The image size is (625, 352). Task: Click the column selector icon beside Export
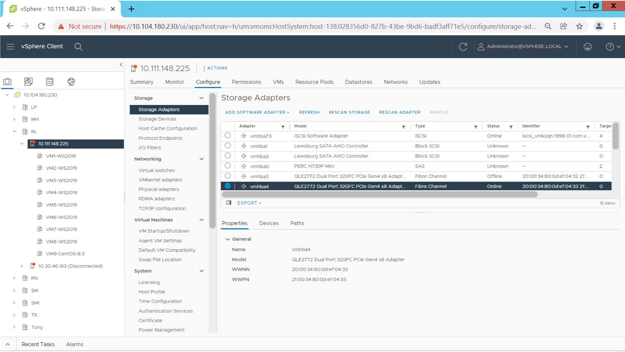pyautogui.click(x=228, y=203)
